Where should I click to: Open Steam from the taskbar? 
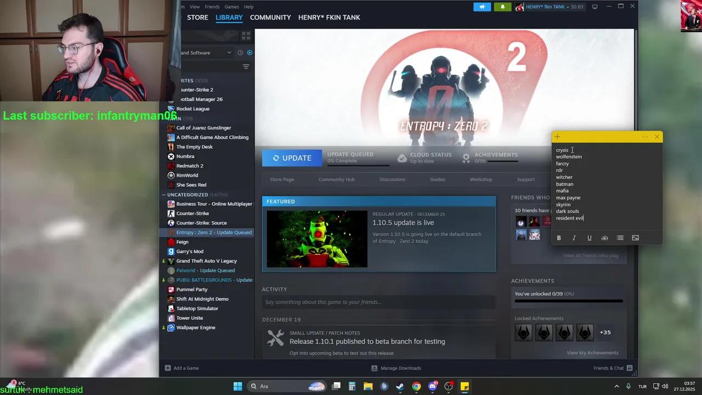400,386
